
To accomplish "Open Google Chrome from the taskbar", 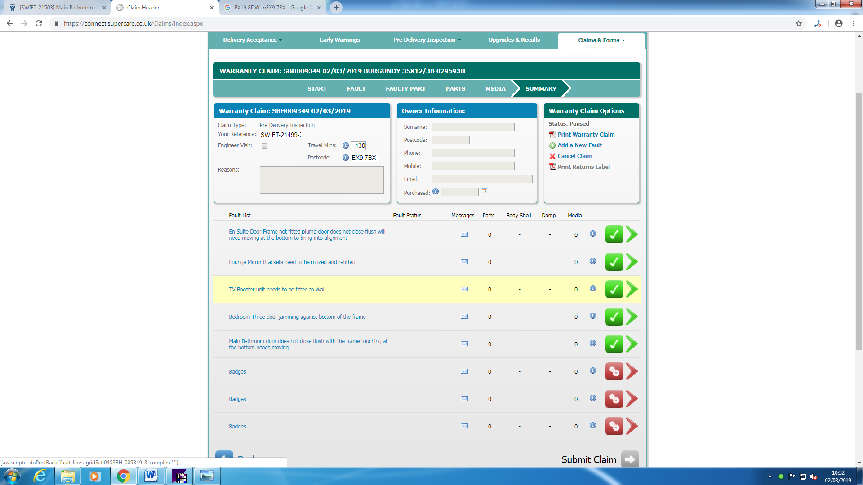I will coord(123,476).
